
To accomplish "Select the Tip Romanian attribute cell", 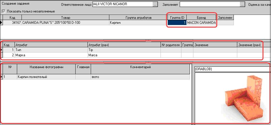I will point(124,50).
